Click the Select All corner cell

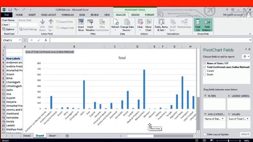4,47
